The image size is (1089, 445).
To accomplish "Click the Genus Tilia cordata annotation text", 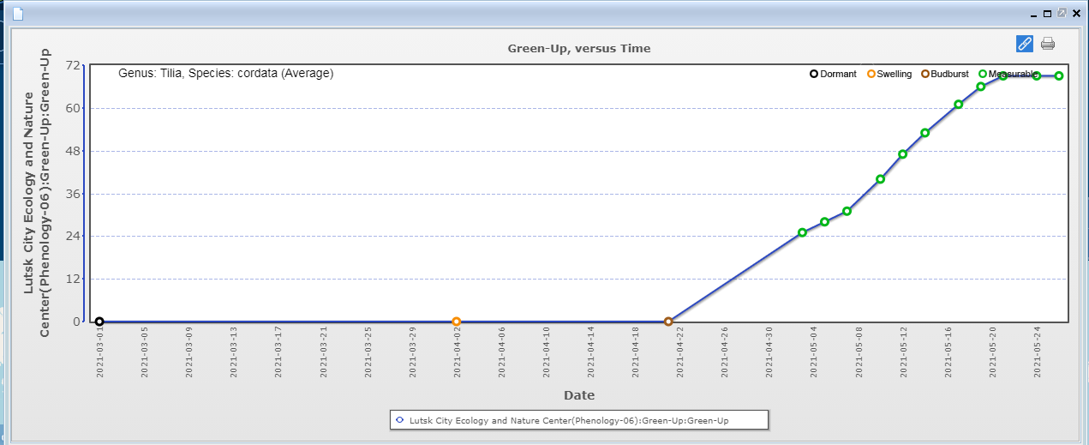I will (225, 74).
